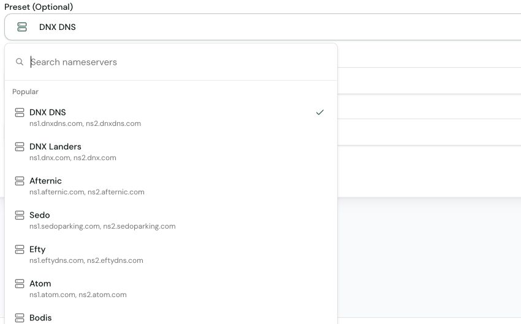The image size is (521, 324).
Task: Click the magnifier search icon
Action: (x=20, y=62)
